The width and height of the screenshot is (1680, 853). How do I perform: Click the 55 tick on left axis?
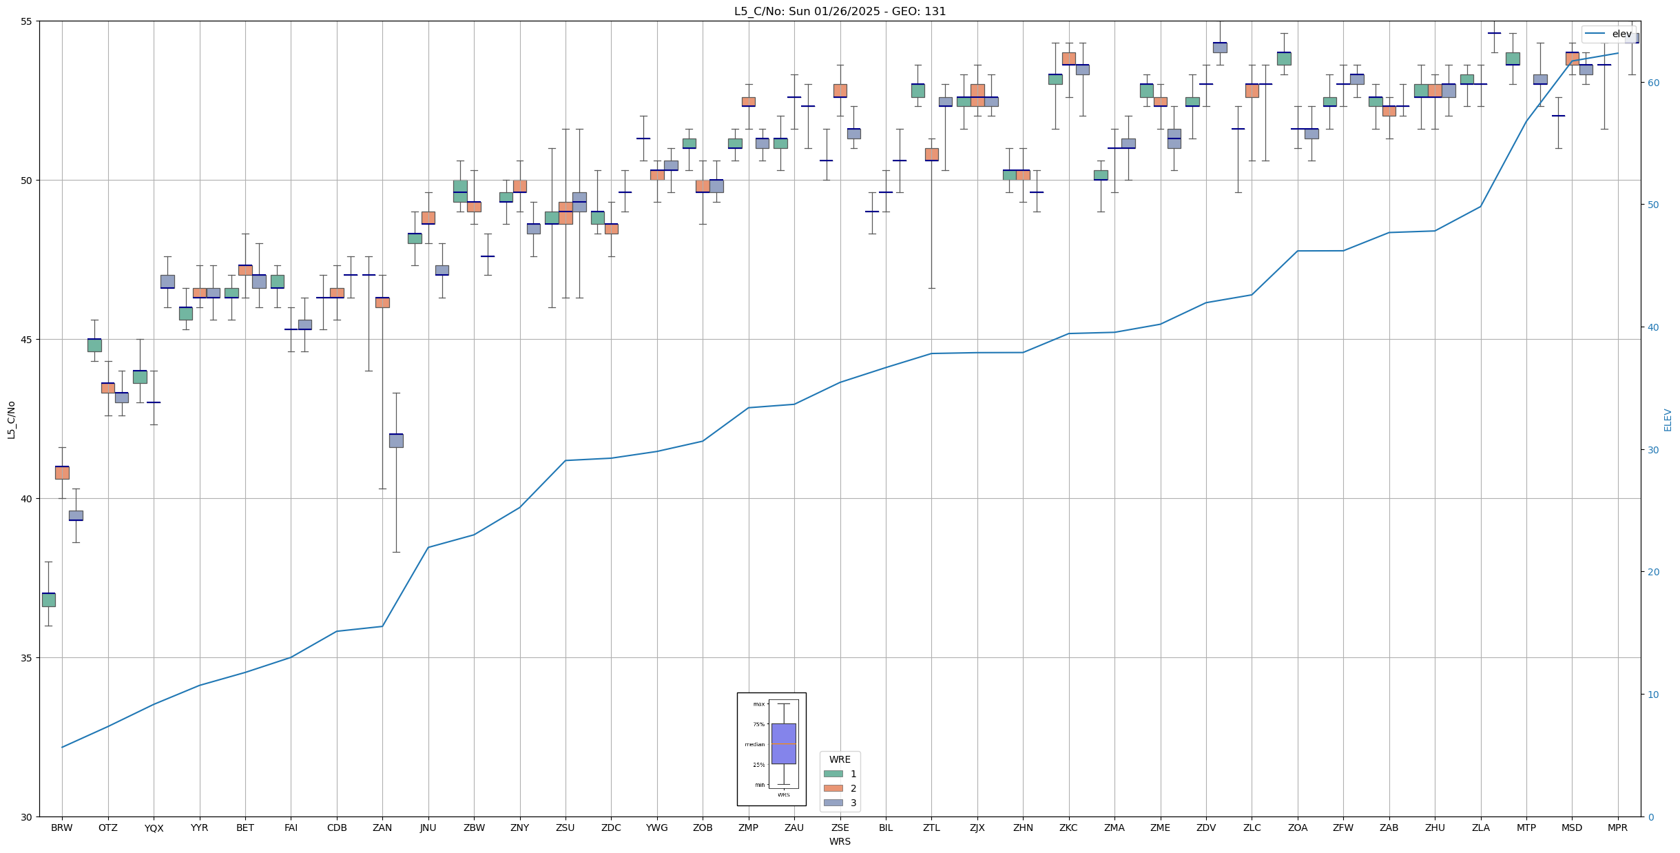[26, 21]
